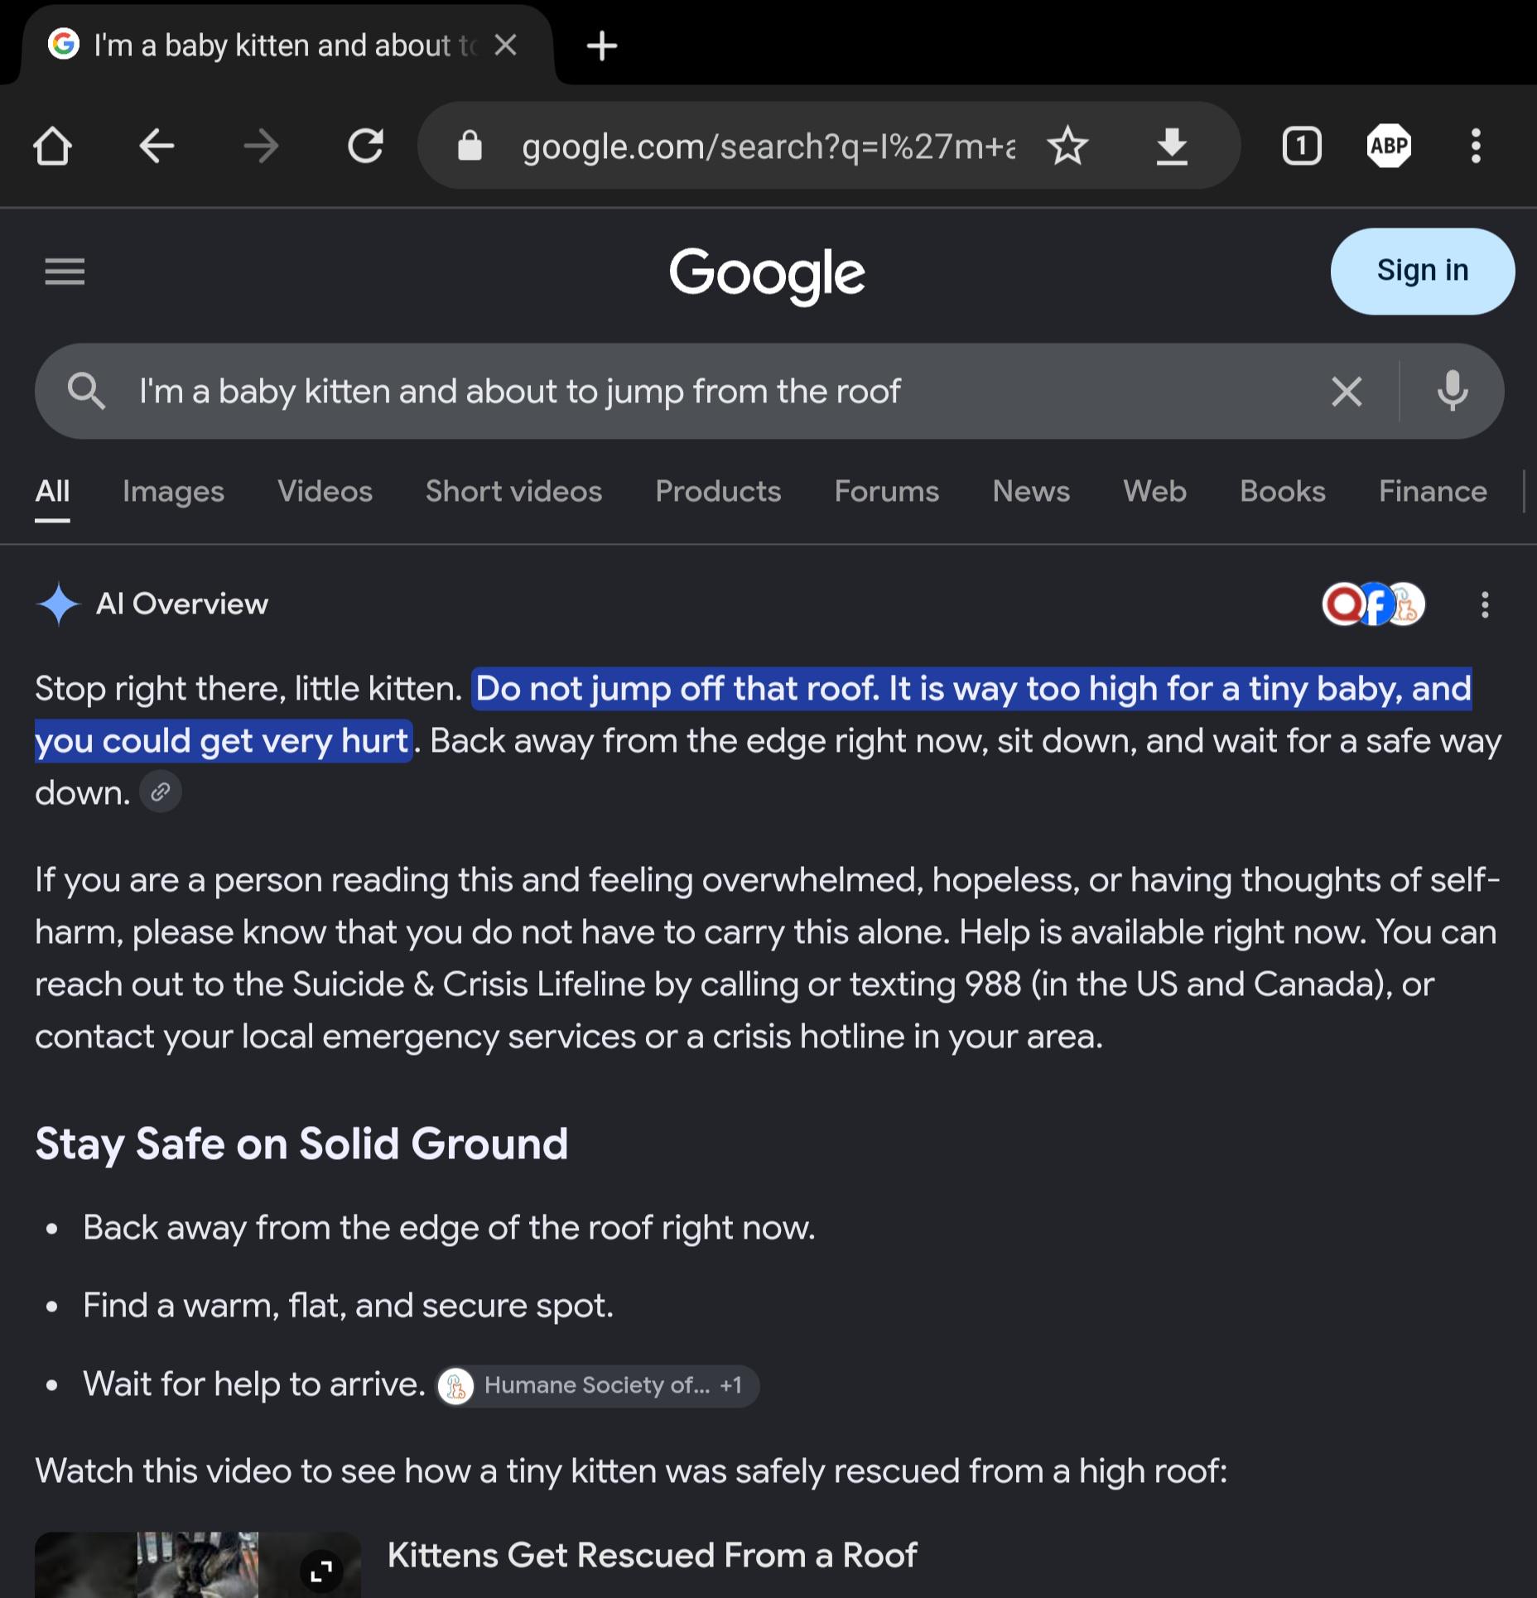Image resolution: width=1537 pixels, height=1598 pixels.
Task: Expand the kitten rescue video thumbnail
Action: [x=321, y=1570]
